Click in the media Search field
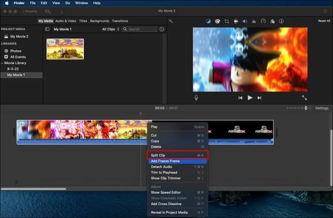333x218 pixels. [x=140, y=29]
